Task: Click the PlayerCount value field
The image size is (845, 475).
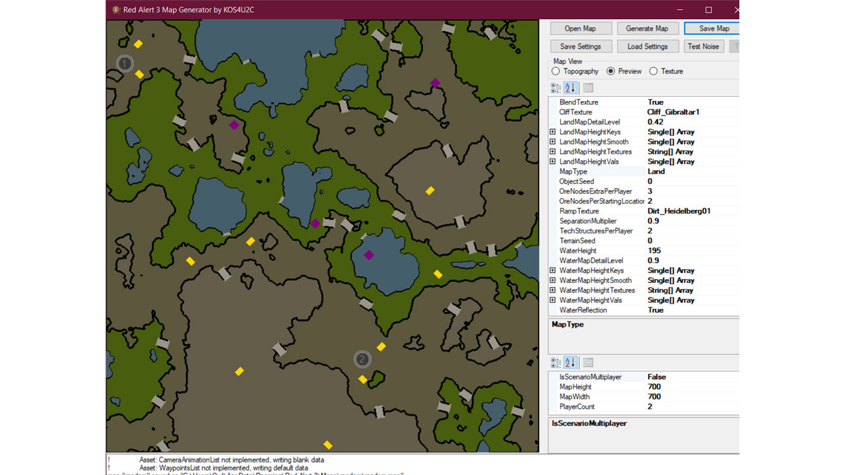Action: 690,406
